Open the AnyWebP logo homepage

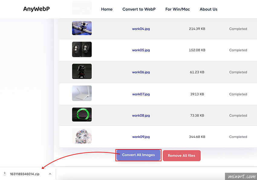(x=36, y=9)
